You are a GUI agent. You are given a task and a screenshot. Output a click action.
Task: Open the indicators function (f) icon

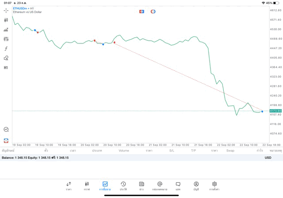pos(6,49)
